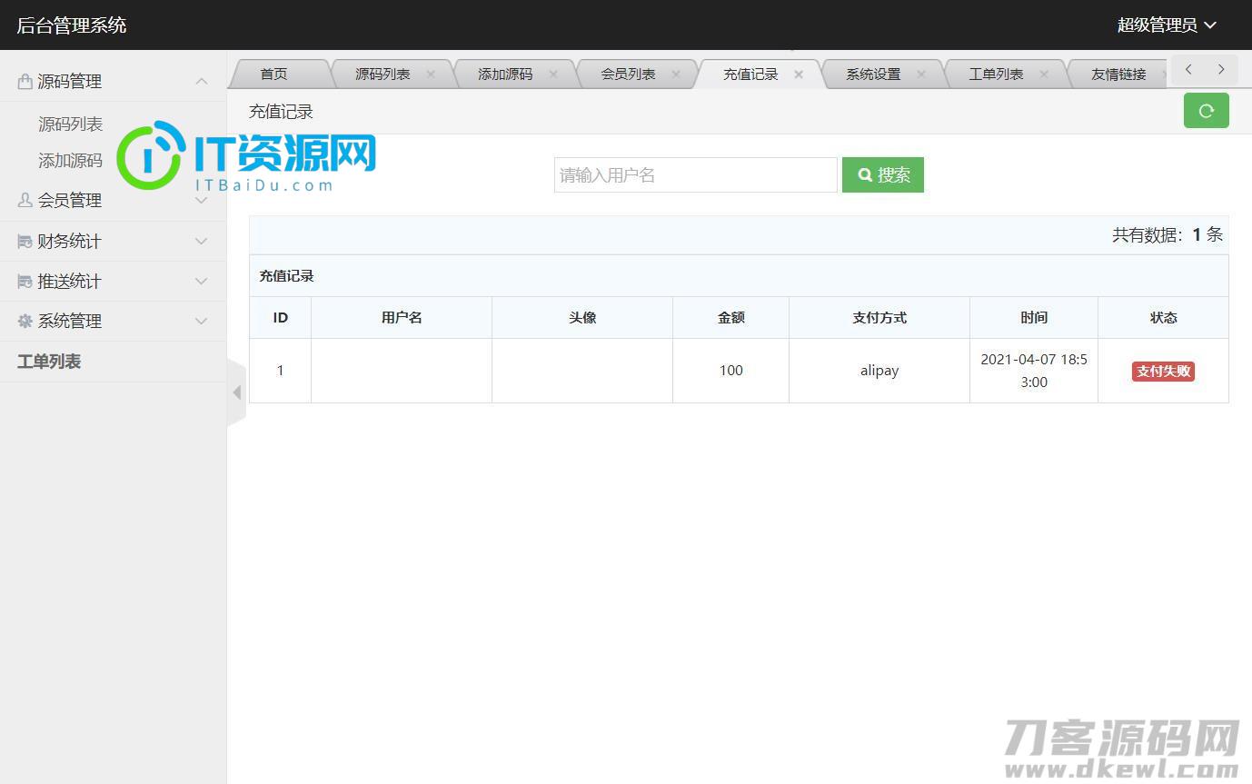The width and height of the screenshot is (1252, 784).
Task: Click the 支付失败 status badge
Action: [1163, 371]
